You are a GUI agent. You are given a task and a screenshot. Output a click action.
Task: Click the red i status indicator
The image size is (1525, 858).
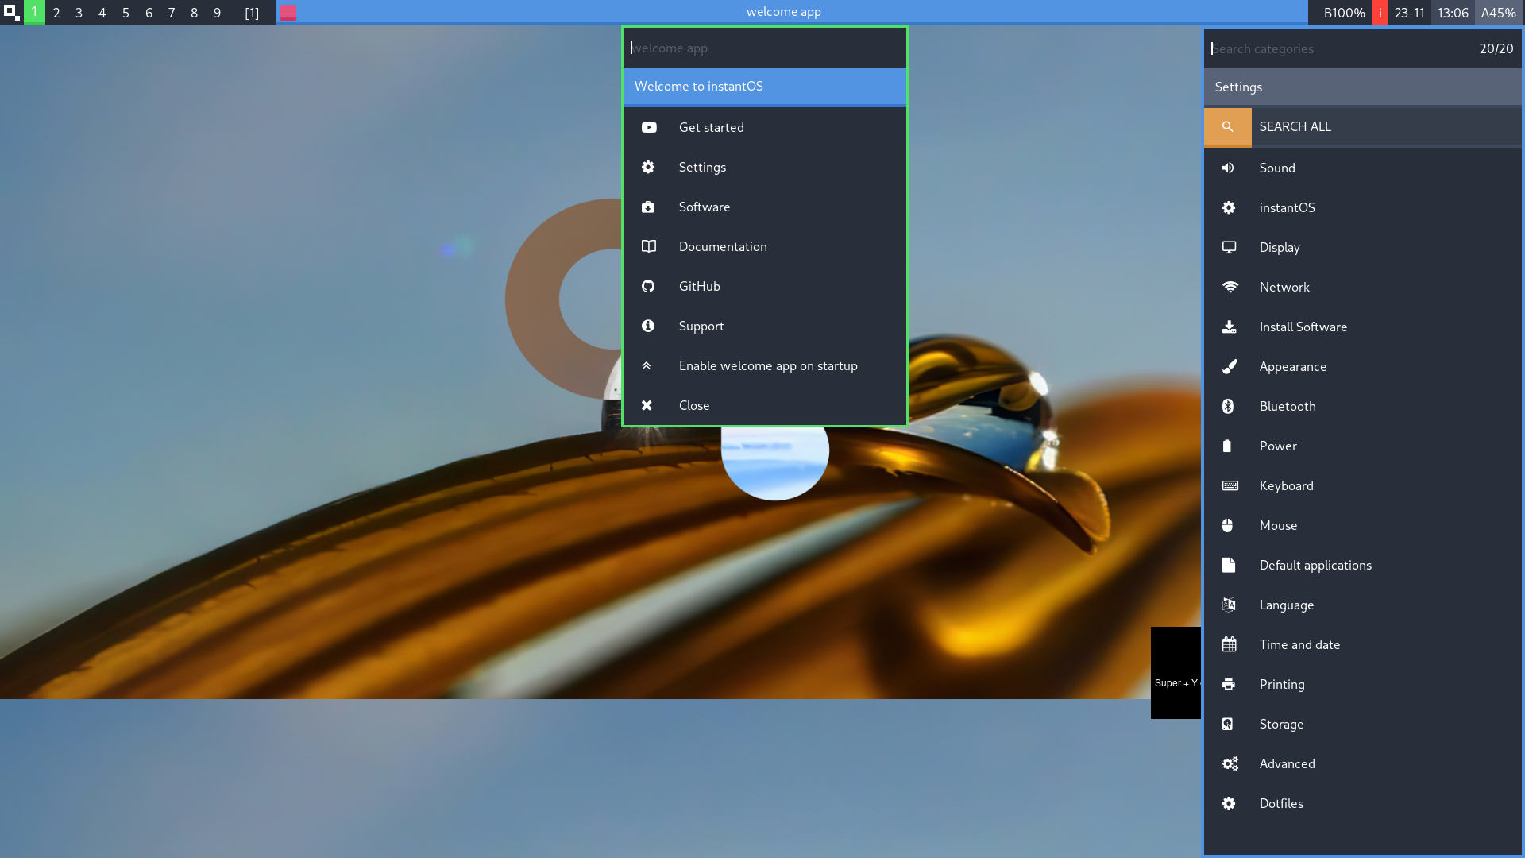click(1380, 13)
